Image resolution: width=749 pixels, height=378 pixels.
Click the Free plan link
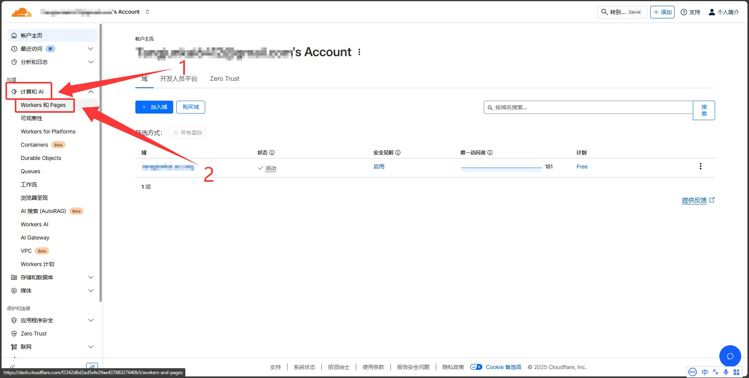tap(582, 167)
